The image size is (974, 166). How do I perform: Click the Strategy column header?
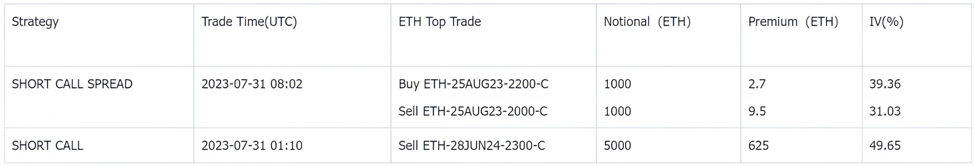point(35,22)
